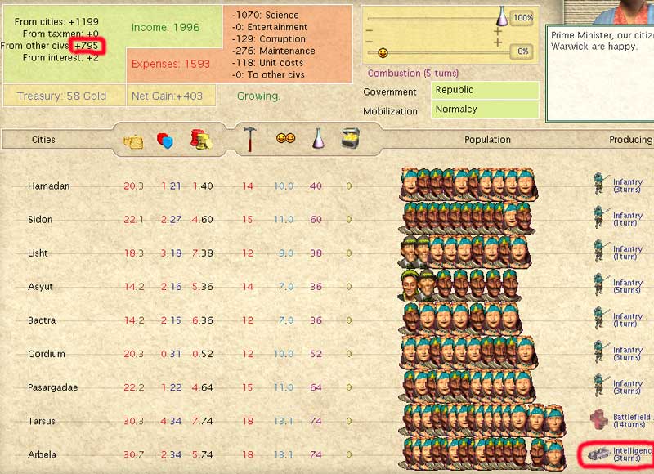Viewport: 654px width, 474px height.
Task: Open Asyut's Infantry production icon
Action: tap(600, 284)
